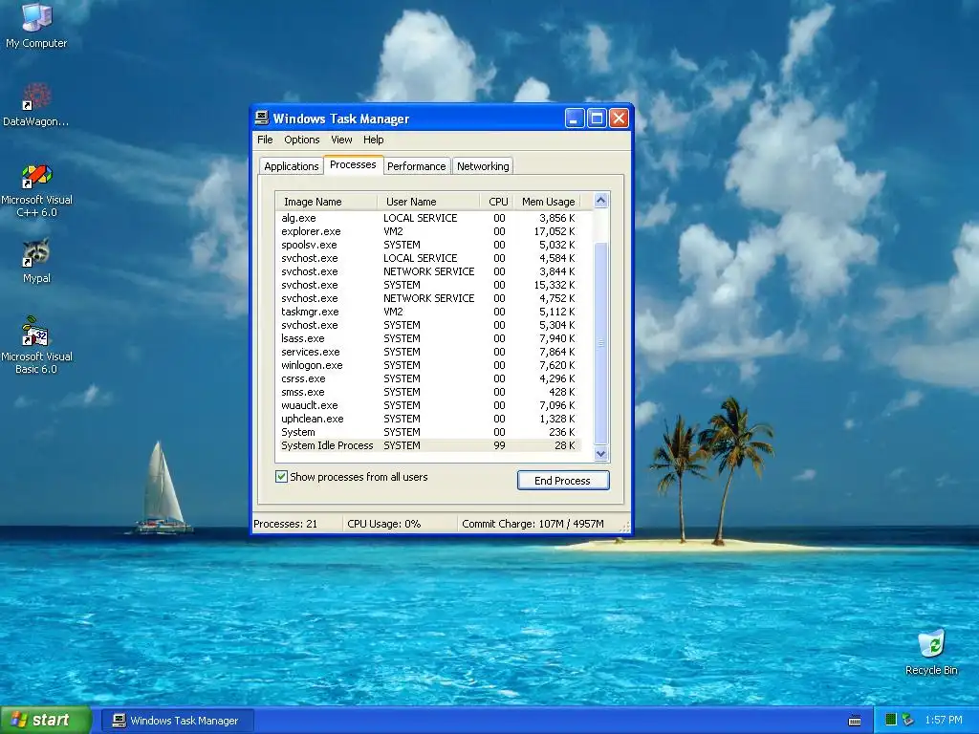Maximize the Windows Task Manager window
This screenshot has height=734, width=979.
597,118
